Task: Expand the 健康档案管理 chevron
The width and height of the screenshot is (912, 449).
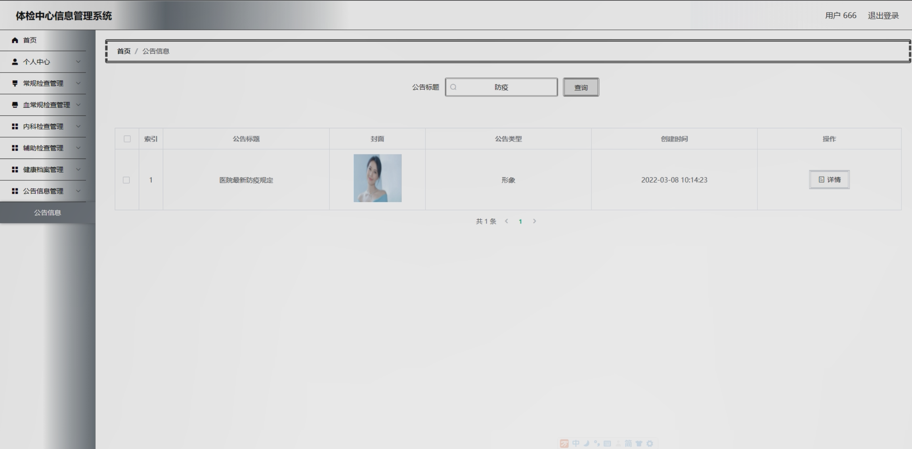Action: [x=78, y=169]
